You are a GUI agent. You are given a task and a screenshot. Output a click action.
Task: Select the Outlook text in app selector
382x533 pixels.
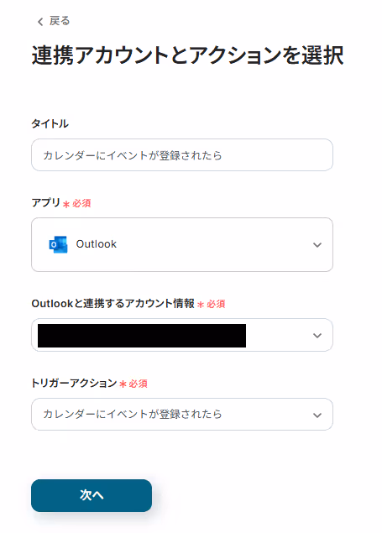pos(97,244)
